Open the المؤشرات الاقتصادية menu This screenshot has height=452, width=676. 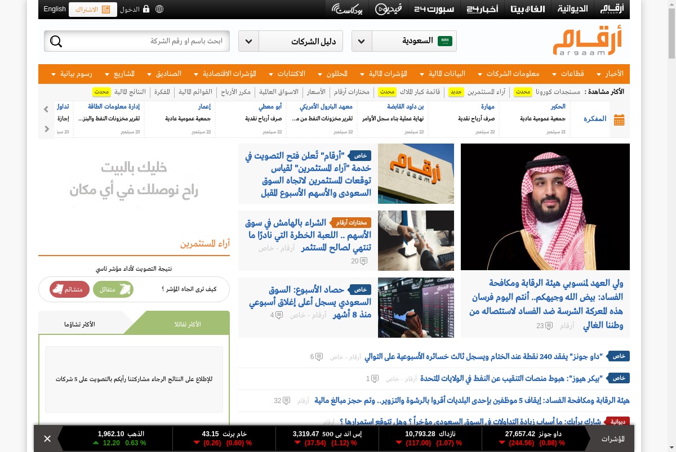[x=225, y=74]
